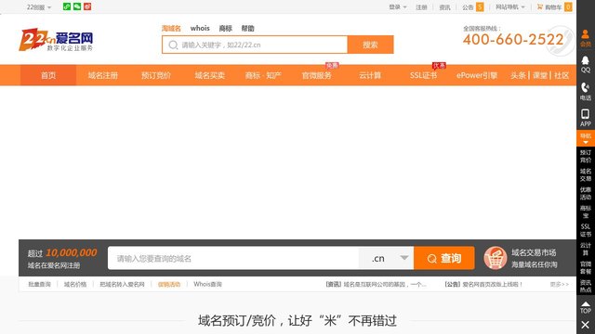Open 云计算 in main navigation

tap(370, 75)
